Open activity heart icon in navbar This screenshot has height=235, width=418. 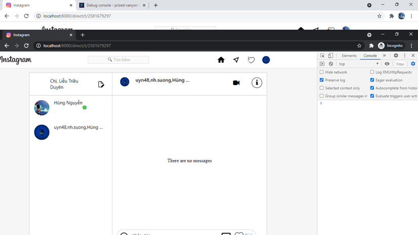point(251,60)
